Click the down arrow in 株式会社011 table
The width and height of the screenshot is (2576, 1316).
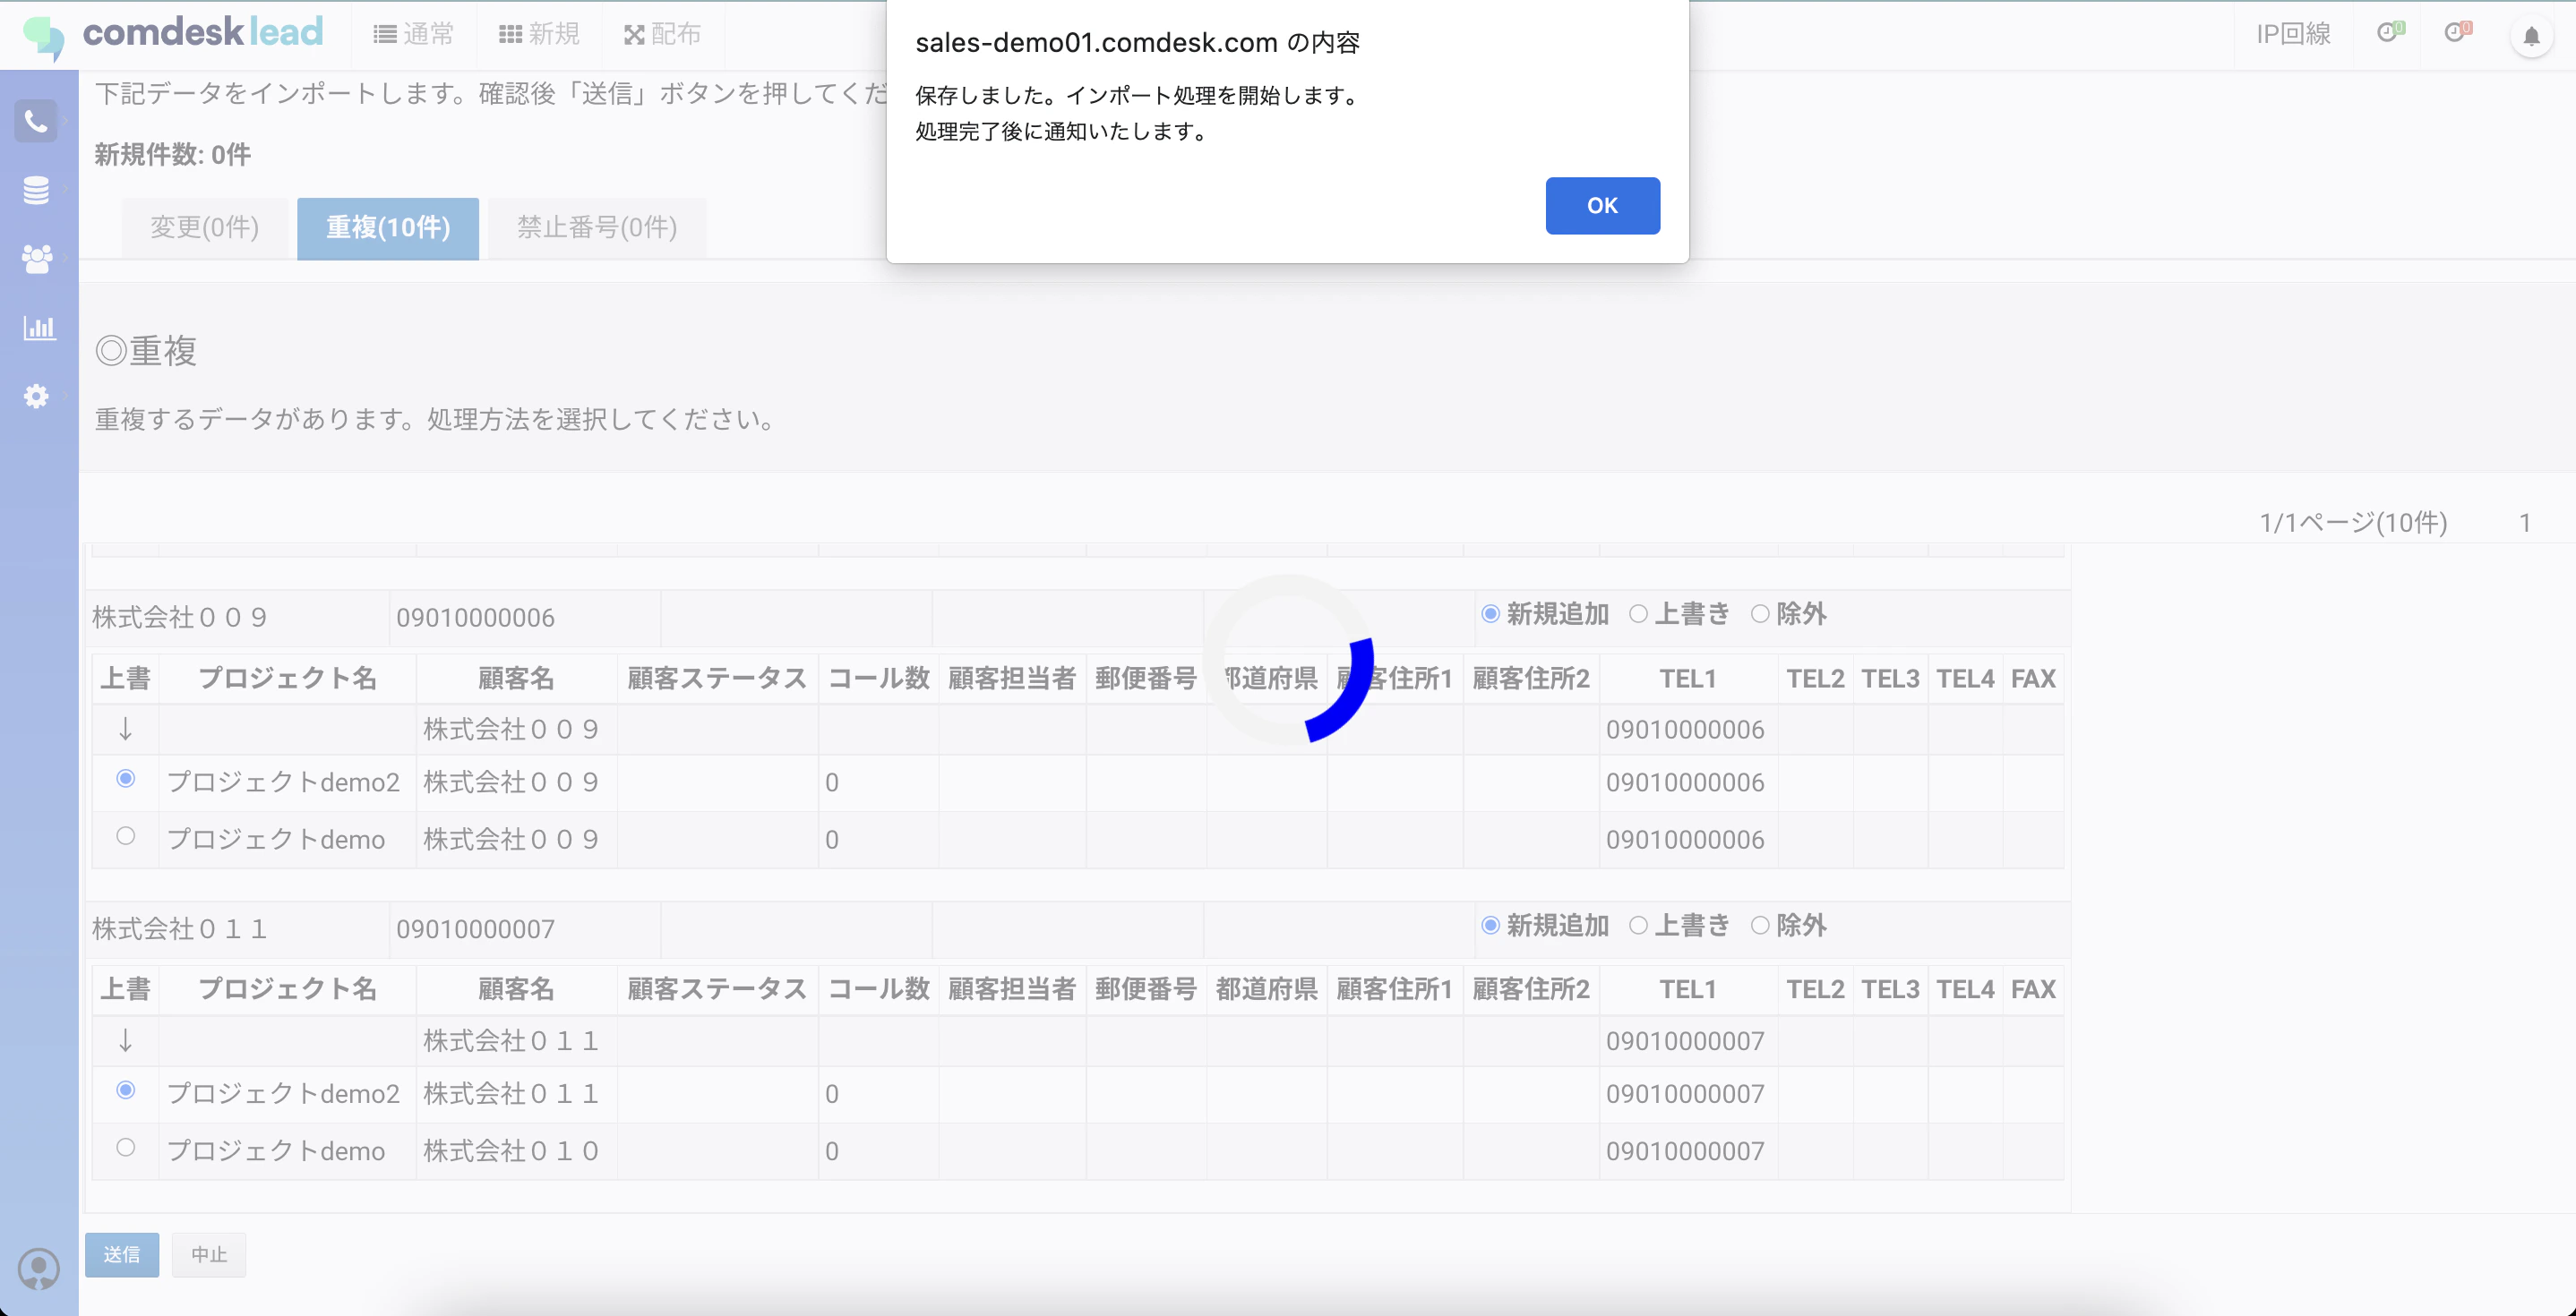point(125,1041)
